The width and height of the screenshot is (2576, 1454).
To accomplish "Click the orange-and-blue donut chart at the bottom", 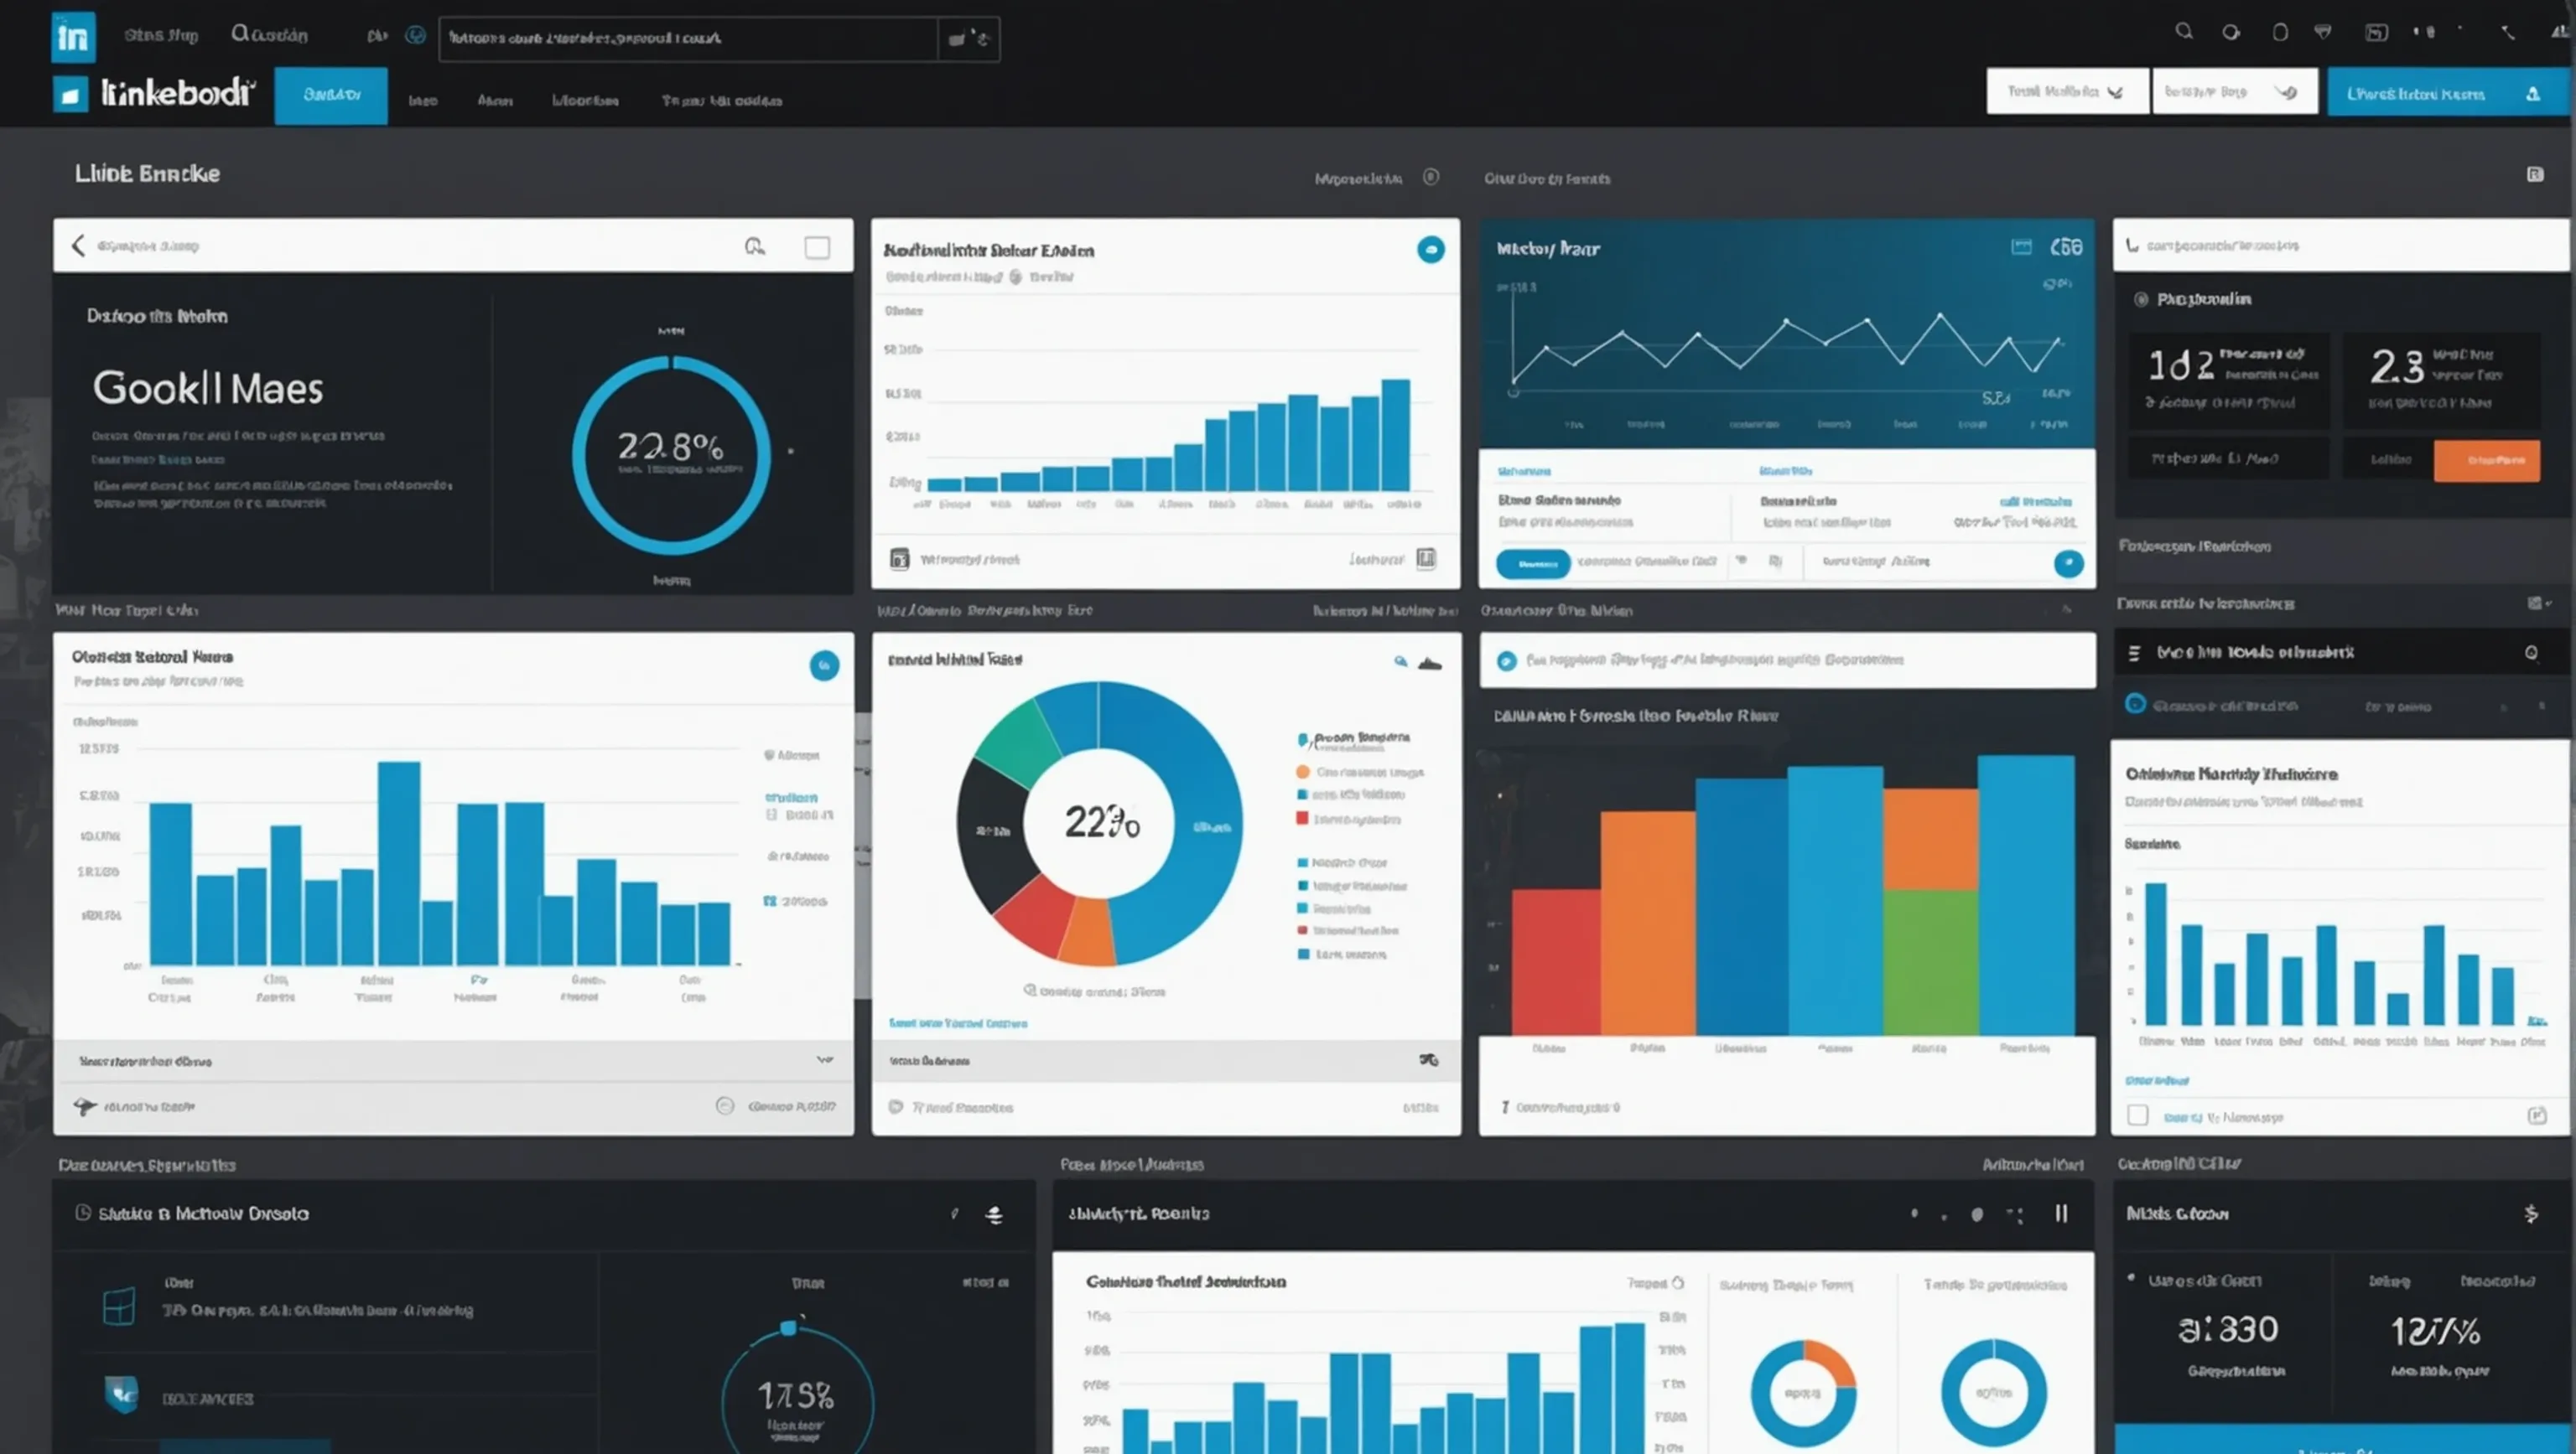I will [1803, 1392].
